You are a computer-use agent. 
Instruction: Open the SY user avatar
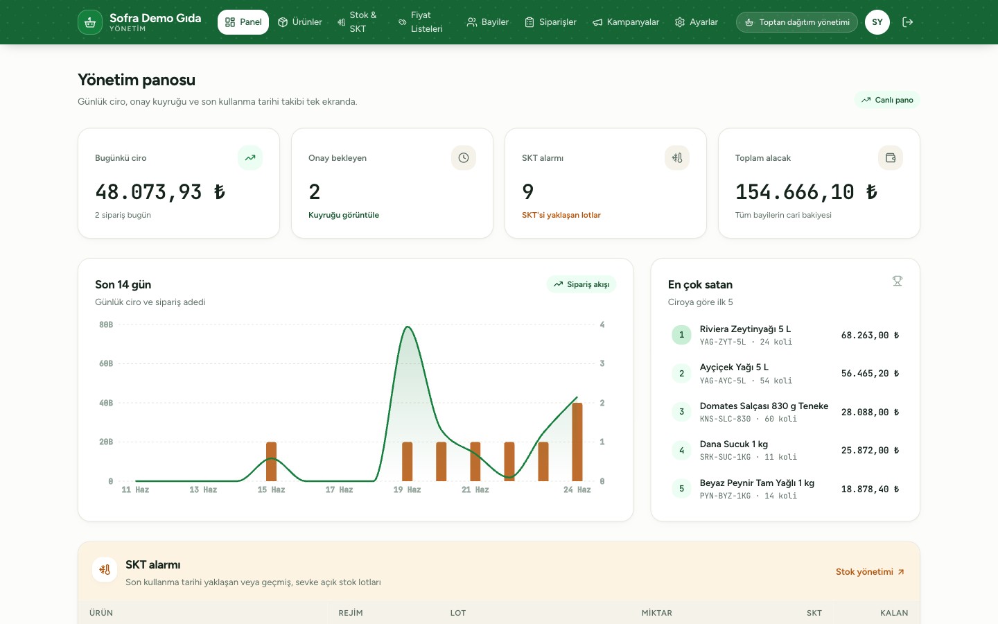tap(877, 22)
